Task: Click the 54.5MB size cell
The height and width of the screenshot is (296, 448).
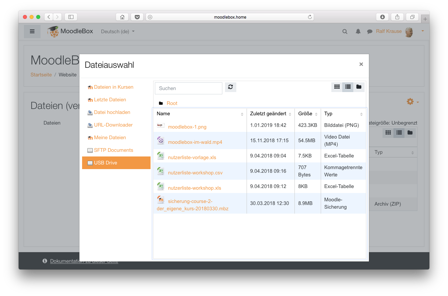Action: [x=308, y=141]
